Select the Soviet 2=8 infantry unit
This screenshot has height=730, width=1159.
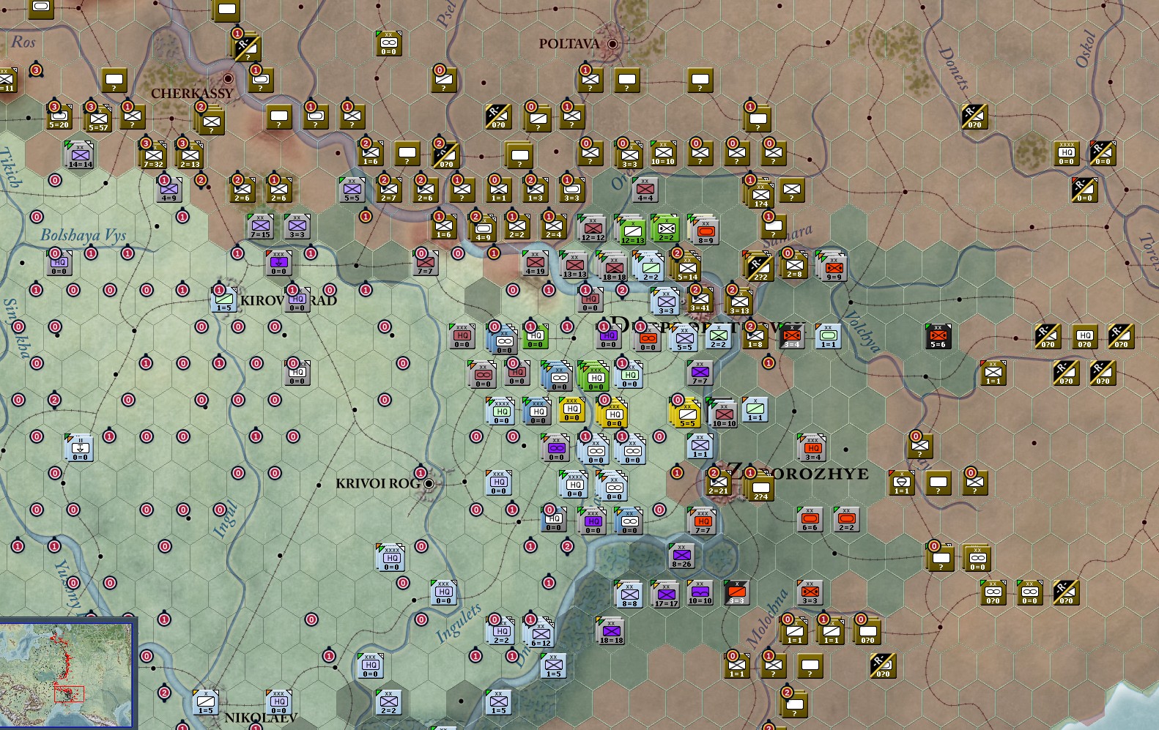tap(794, 265)
